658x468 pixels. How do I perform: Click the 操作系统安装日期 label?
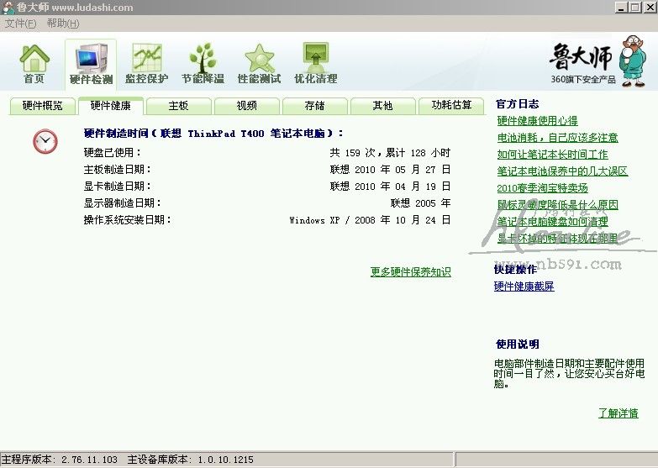[127, 220]
